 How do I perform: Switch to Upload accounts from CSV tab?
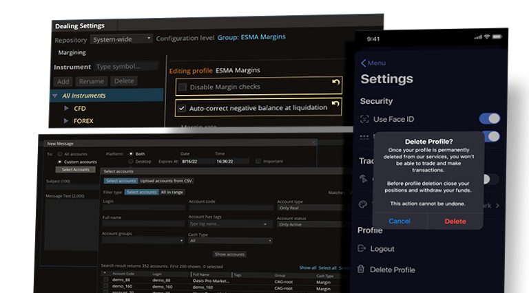point(165,180)
